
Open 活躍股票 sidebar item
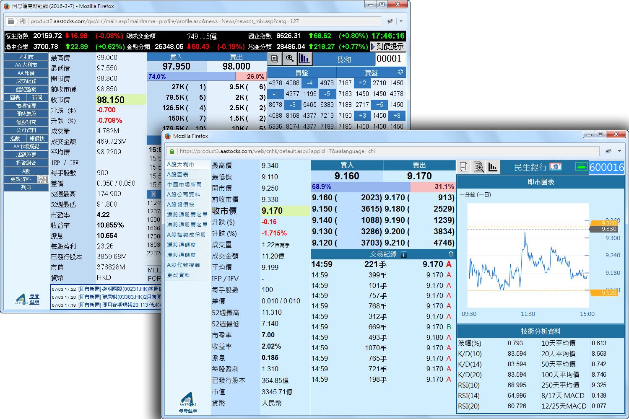point(26,155)
